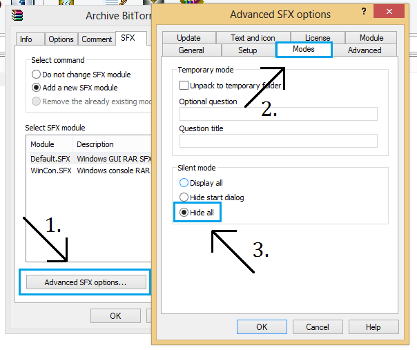
Task: Click "Windows GUI RAR SFX" description text
Action: (114, 159)
